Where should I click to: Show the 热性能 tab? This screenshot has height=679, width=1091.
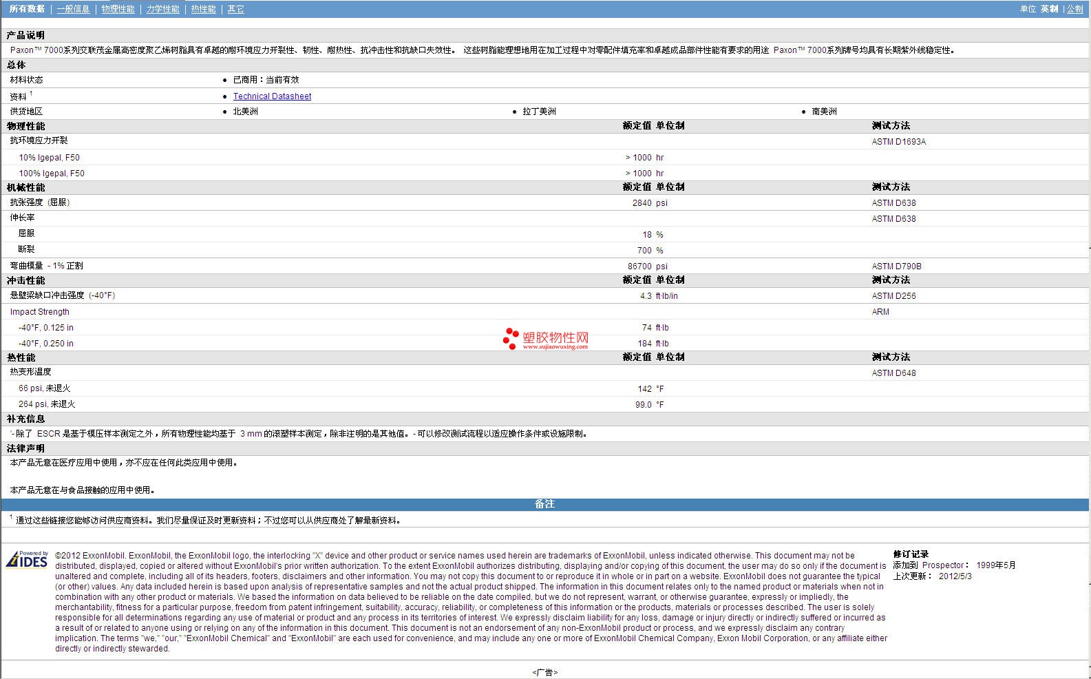pyautogui.click(x=203, y=9)
